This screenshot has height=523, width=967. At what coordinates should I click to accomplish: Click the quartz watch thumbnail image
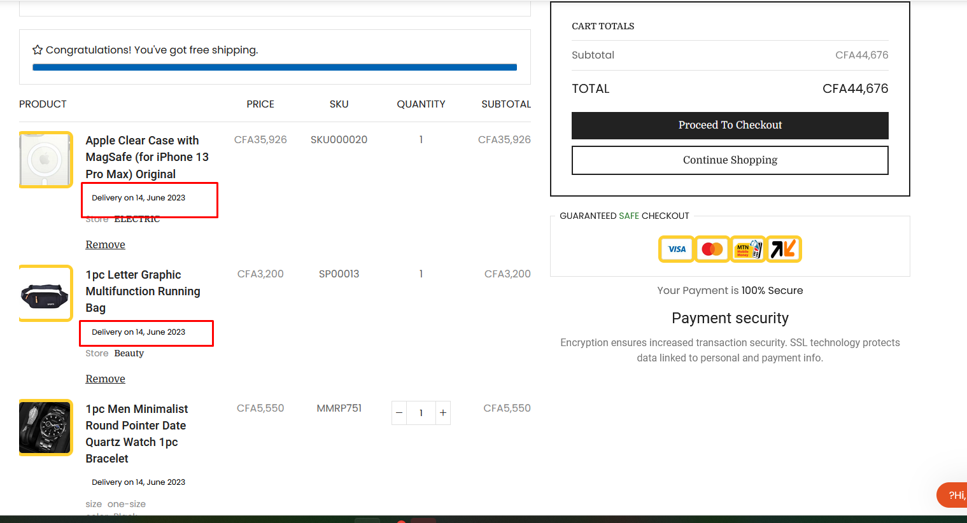(x=46, y=428)
